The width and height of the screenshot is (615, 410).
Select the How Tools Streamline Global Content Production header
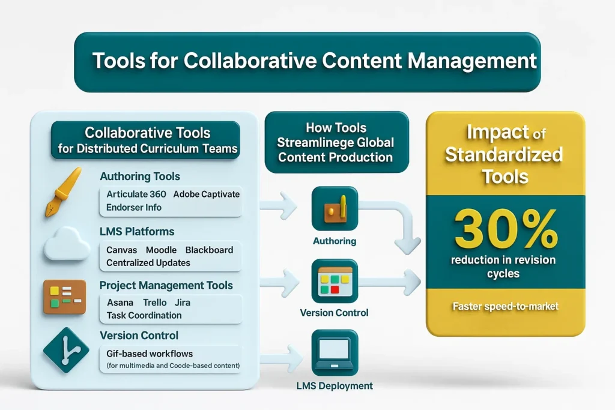click(x=336, y=143)
